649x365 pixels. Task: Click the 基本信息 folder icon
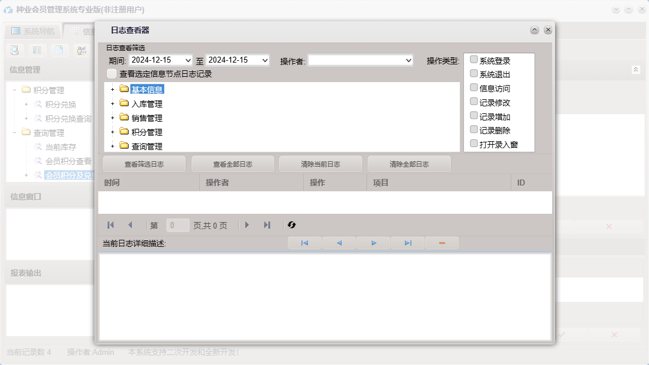click(x=124, y=89)
